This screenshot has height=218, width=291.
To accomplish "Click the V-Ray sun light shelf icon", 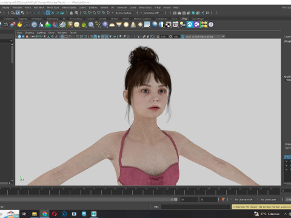I will pyautogui.click(x=140, y=25).
